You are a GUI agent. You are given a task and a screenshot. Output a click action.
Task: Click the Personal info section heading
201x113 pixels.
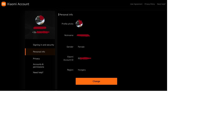(66, 15)
